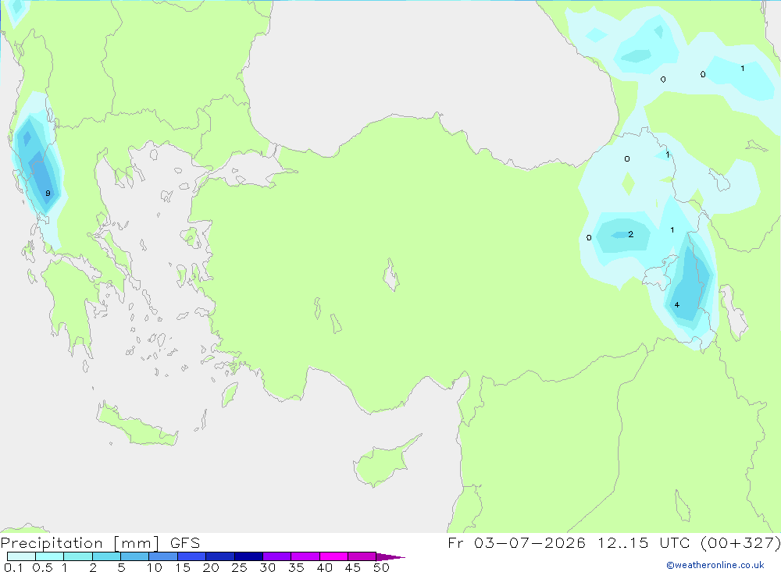Click the 'Precipitation [mm]' title text

coord(80,542)
